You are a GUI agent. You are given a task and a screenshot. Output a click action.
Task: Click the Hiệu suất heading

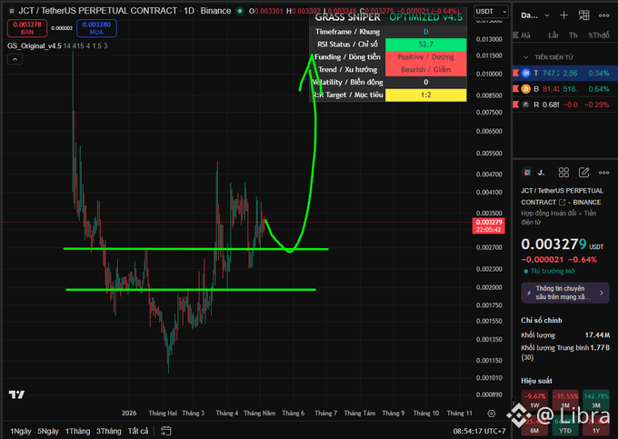(536, 381)
